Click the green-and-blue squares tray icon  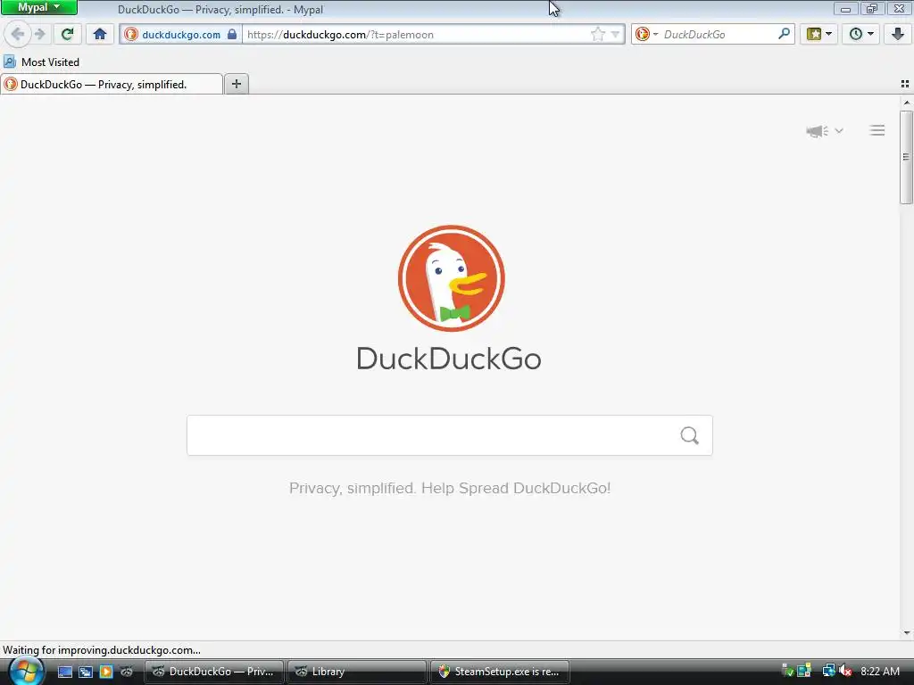804,671
